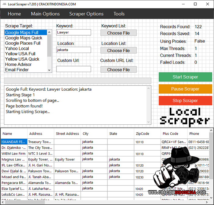This screenshot has width=214, height=205.
Task: Select Email Finder scrape target
Action: coord(17,70)
